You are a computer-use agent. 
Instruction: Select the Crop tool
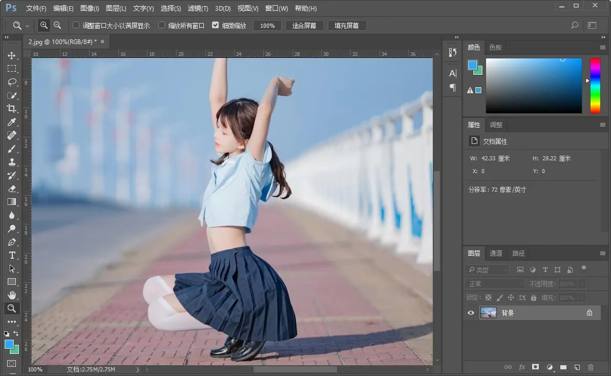(12, 109)
